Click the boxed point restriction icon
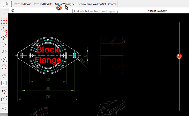Image resolution: width=189 pixels, height=116 pixels. tap(4, 83)
